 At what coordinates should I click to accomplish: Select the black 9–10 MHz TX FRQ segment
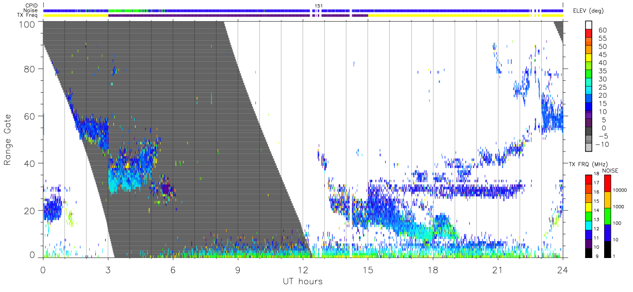click(589, 252)
